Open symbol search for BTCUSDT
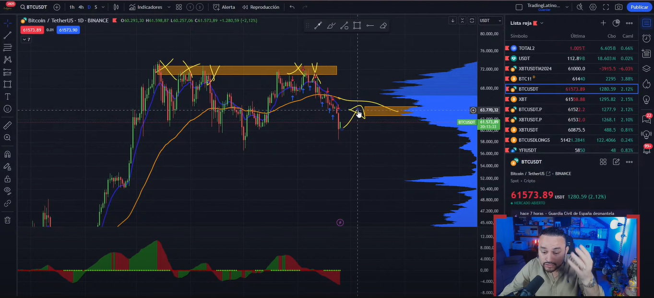654x298 pixels. tap(33, 7)
